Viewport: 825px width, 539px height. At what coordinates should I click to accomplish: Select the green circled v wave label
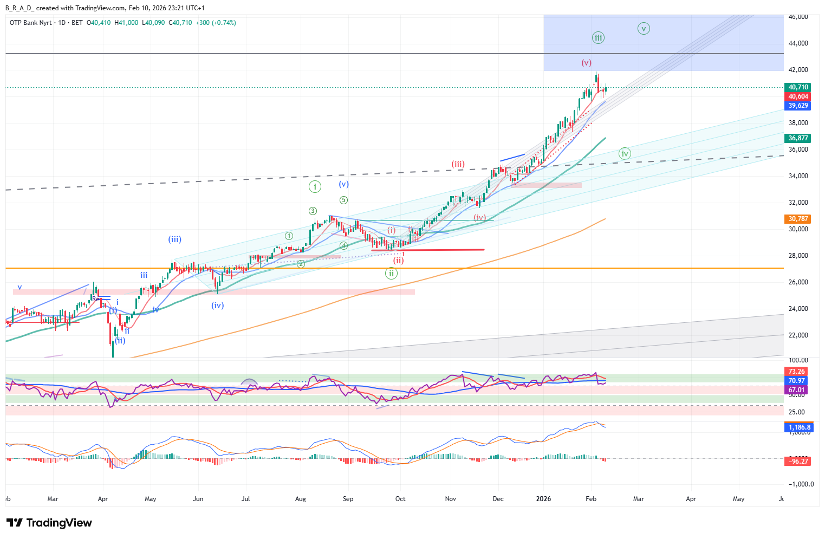point(644,29)
